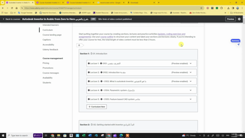Open the Chrome profile avatar
Viewport: 245px width, 138px height.
(237, 8)
